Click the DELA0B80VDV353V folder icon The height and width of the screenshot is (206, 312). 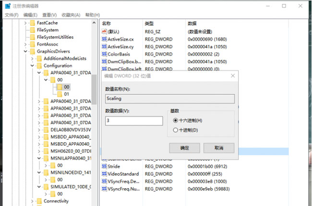46,130
